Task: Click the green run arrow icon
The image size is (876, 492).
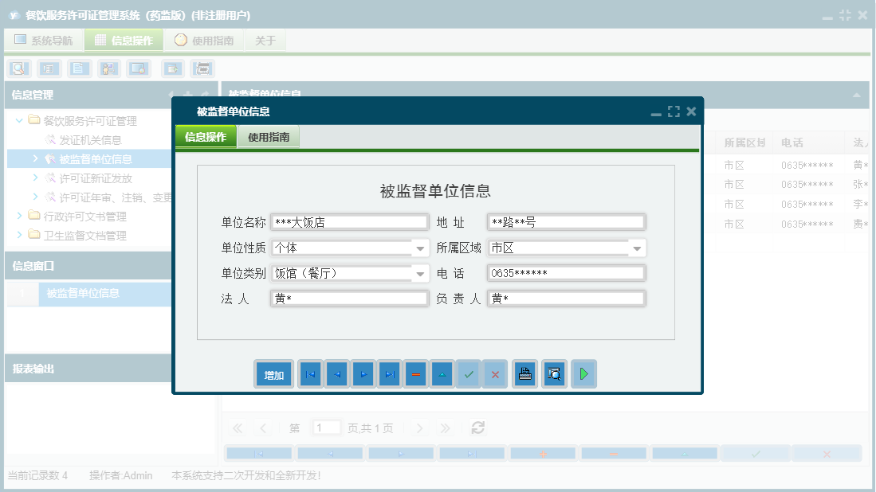Action: [x=583, y=373]
